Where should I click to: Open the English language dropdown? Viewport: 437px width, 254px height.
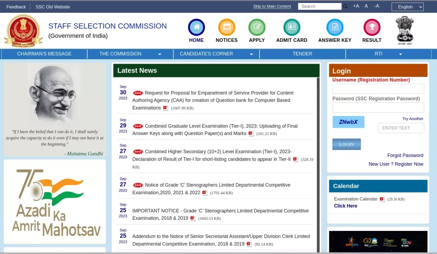[408, 7]
